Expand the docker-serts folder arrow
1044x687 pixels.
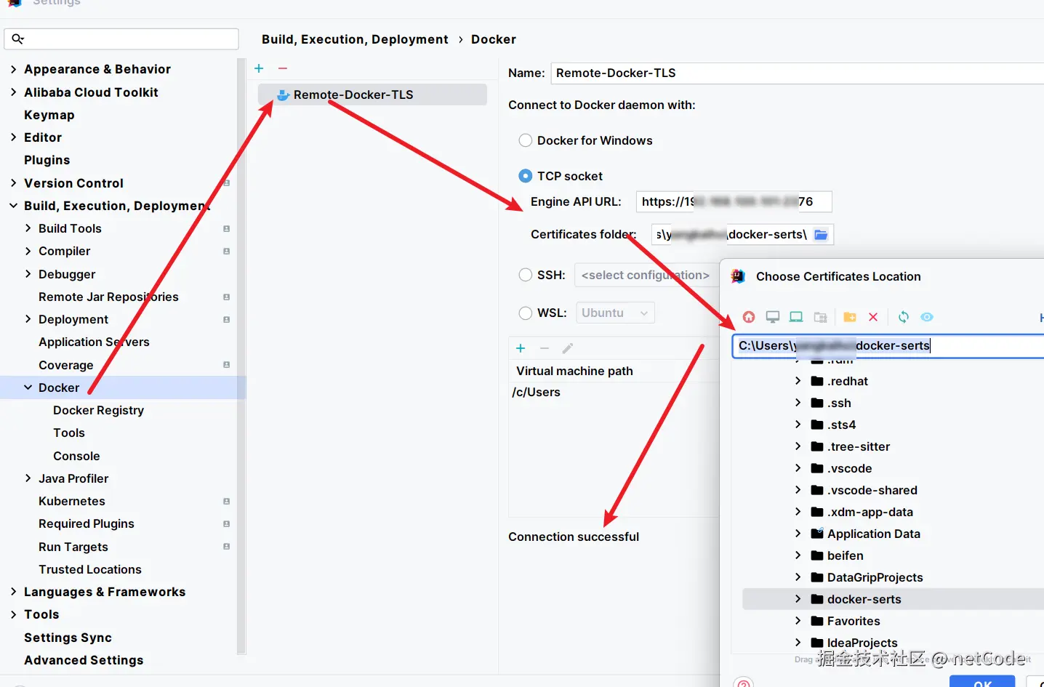point(798,599)
